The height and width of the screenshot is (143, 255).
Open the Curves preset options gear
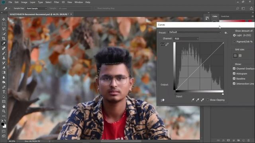(x=226, y=33)
